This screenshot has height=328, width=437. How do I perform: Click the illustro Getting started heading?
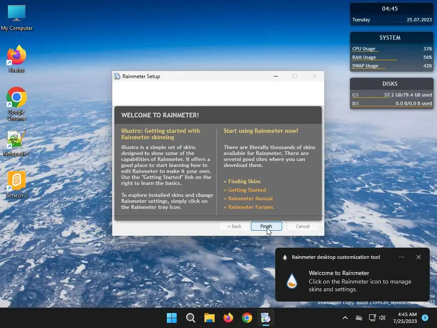tap(160, 134)
